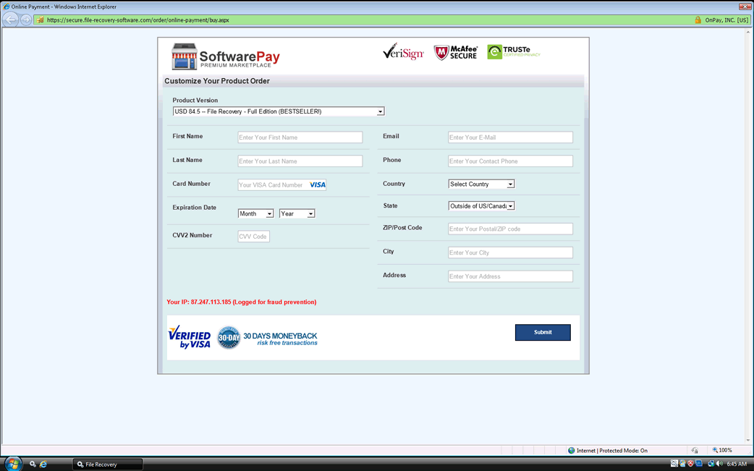Open the Windows Start menu orb
Viewport: 754px width, 471px height.
click(13, 464)
